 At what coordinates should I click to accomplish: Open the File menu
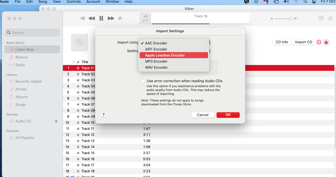tap(17, 2)
